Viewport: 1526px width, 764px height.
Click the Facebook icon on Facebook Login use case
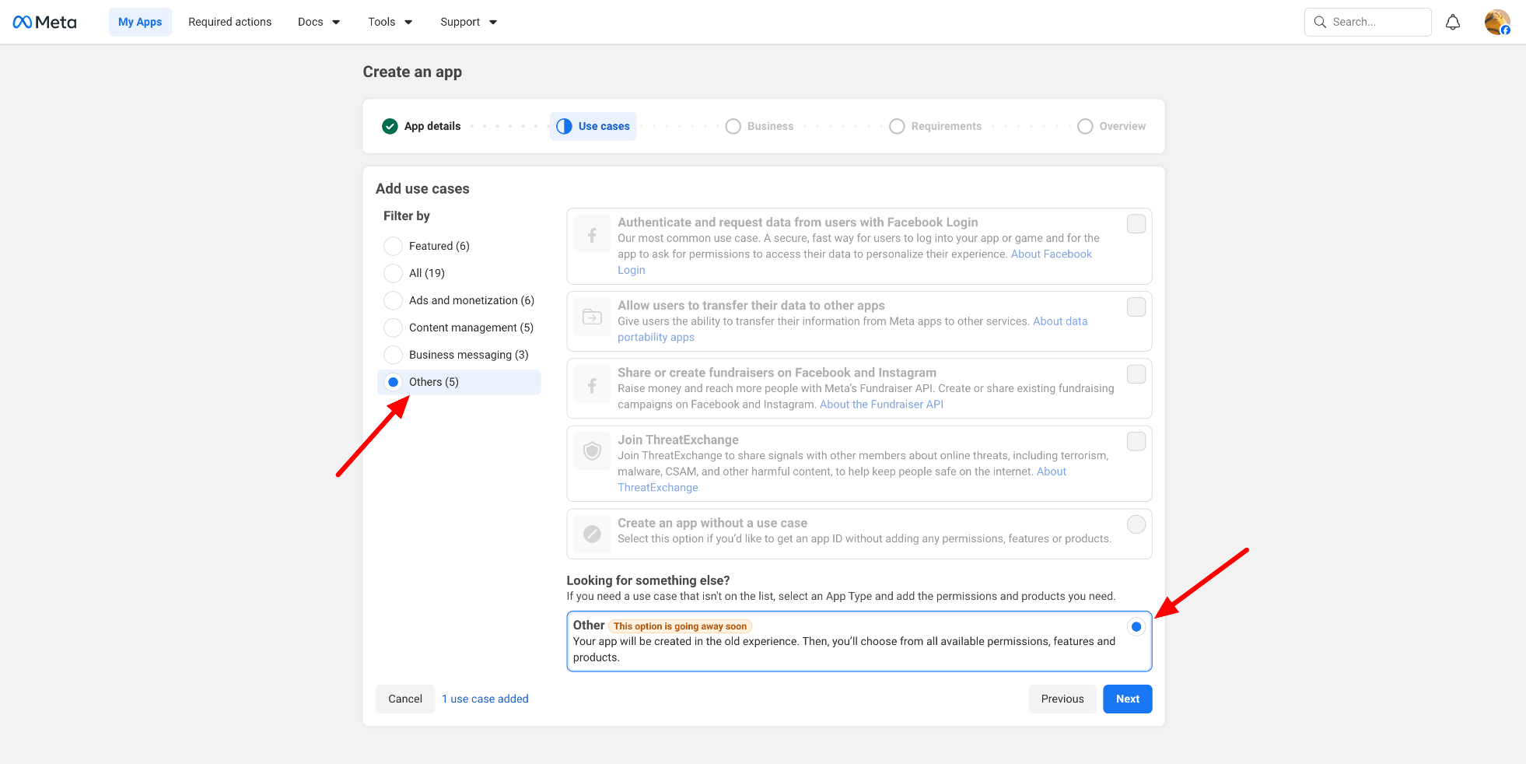(592, 234)
